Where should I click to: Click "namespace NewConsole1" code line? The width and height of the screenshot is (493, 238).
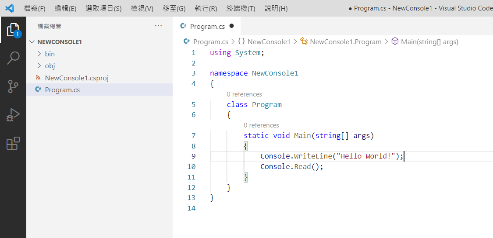(x=254, y=73)
